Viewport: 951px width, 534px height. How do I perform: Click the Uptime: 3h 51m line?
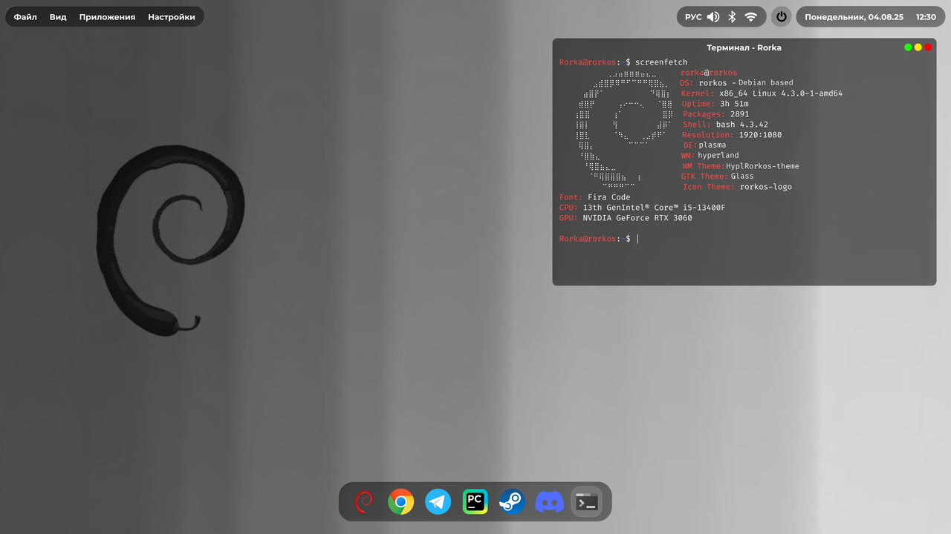click(x=715, y=104)
